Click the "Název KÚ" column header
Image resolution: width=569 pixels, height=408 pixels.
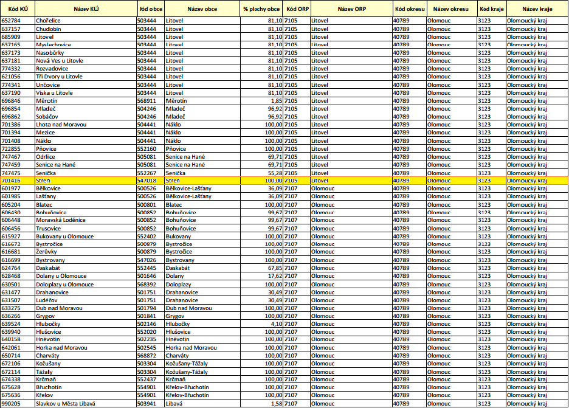(86, 9)
